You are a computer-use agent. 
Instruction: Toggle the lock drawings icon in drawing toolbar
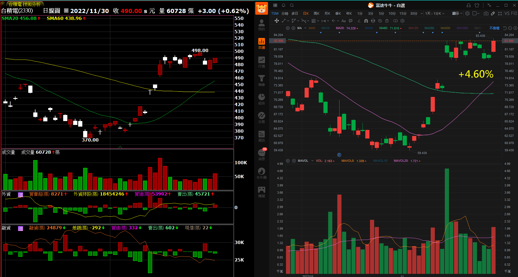pos(373,21)
